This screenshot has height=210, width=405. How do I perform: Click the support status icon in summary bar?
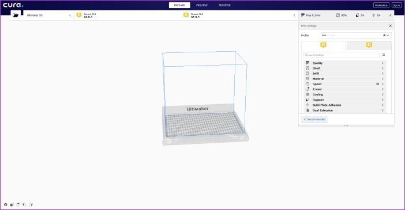(x=358, y=15)
